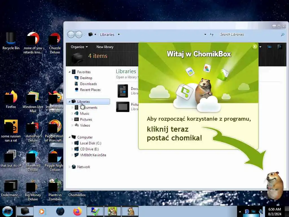The image size is (289, 217).
Task: Refresh the Libraries folder view
Action: [212, 34]
